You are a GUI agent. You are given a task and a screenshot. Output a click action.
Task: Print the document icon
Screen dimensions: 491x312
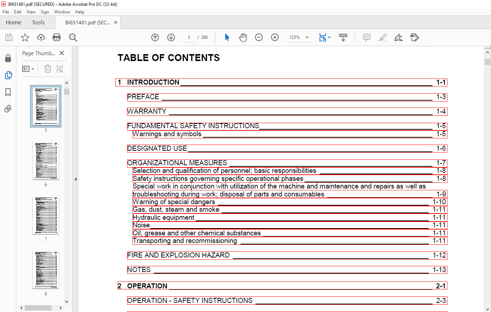[x=57, y=37]
